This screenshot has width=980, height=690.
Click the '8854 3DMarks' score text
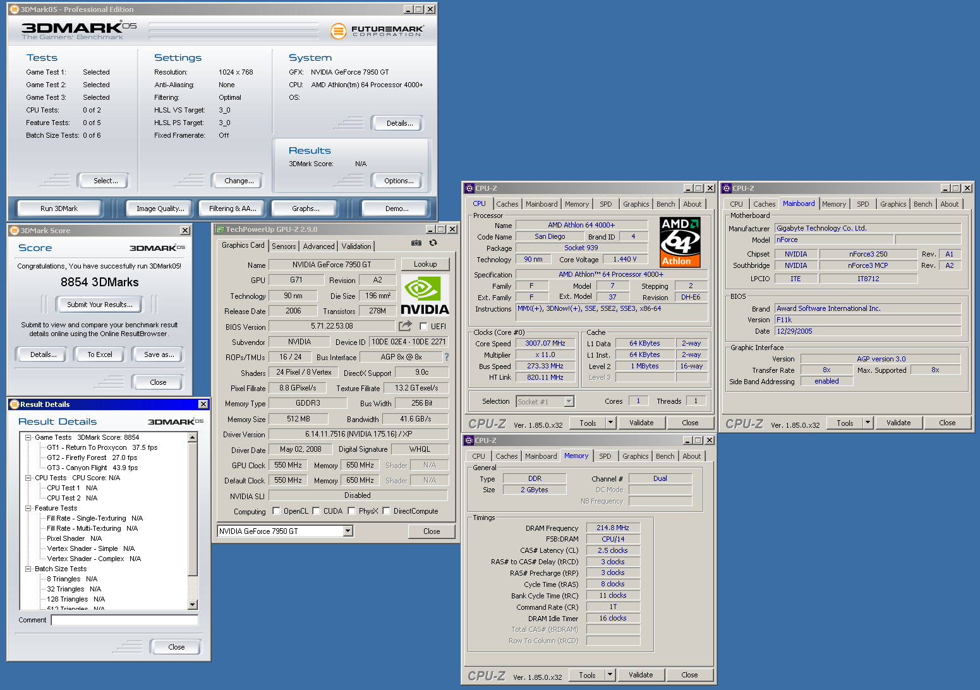pos(100,282)
